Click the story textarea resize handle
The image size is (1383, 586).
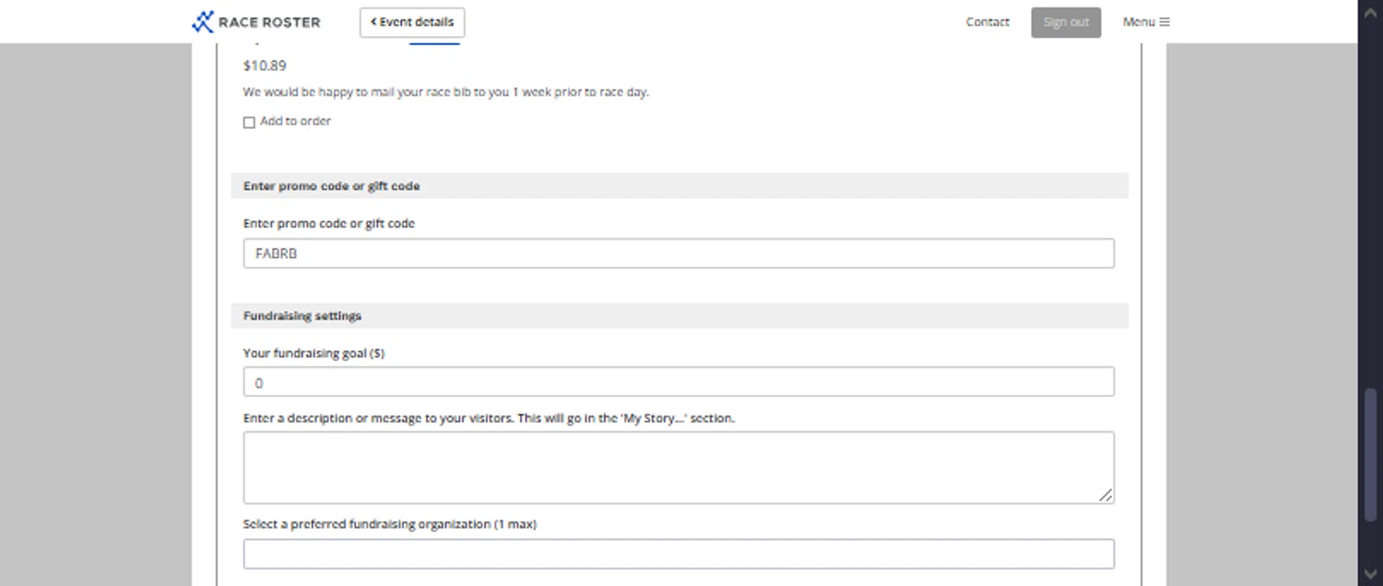pyautogui.click(x=1105, y=495)
